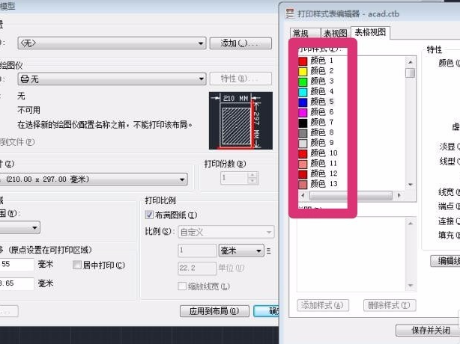Click the plot style list vertical scrollbar
This screenshot has width=460, height=344.
(410, 120)
